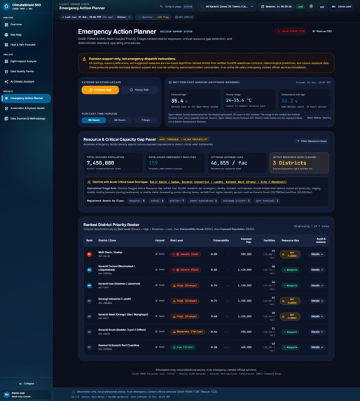Image resolution: width=360 pixels, height=401 pixels.
Task: Expand Details for Malir Basin / Gadap
Action: tap(317, 254)
